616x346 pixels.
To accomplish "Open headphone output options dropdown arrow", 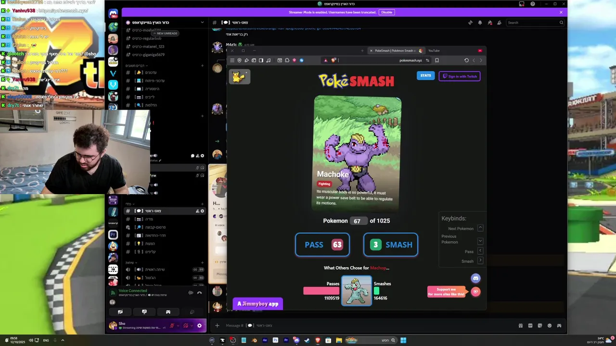I will click(191, 325).
